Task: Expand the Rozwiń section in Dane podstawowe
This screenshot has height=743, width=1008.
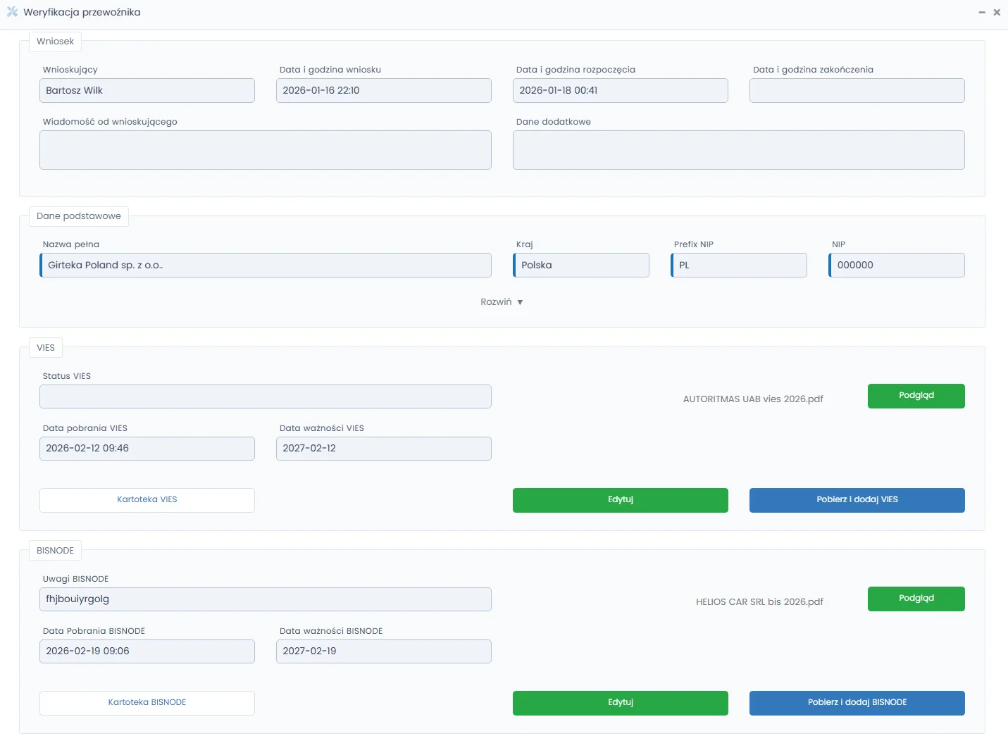Action: coord(502,302)
